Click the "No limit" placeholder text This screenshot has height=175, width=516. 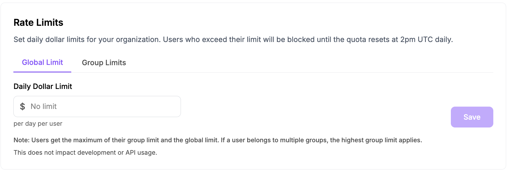coord(44,107)
